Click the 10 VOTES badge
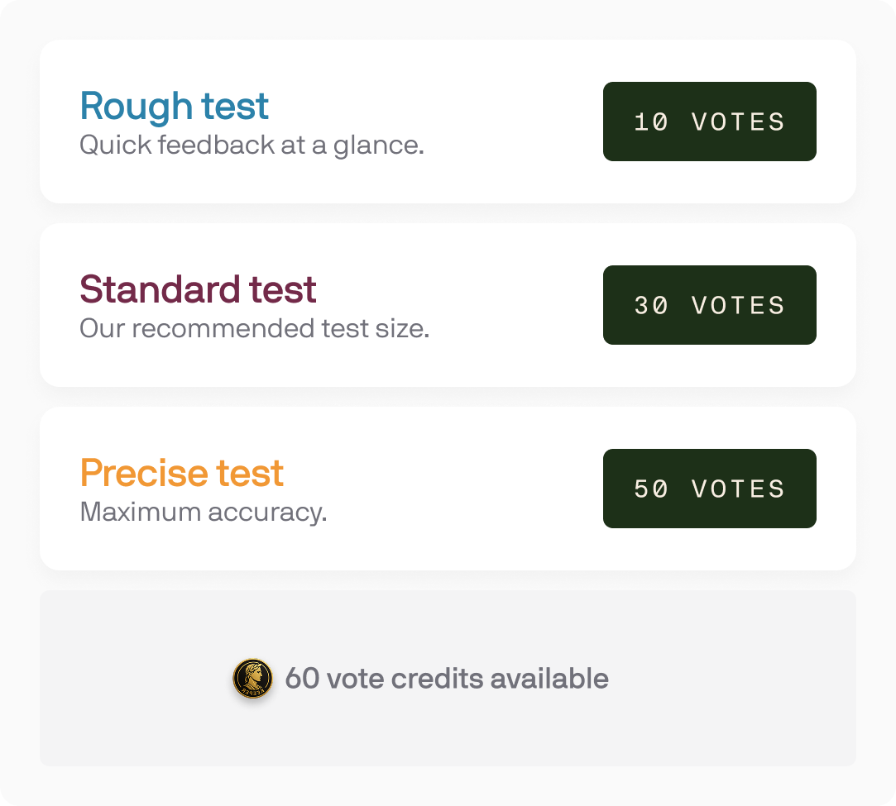 [x=709, y=122]
